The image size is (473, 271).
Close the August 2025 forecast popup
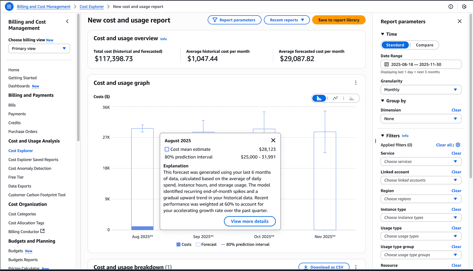(x=273, y=140)
